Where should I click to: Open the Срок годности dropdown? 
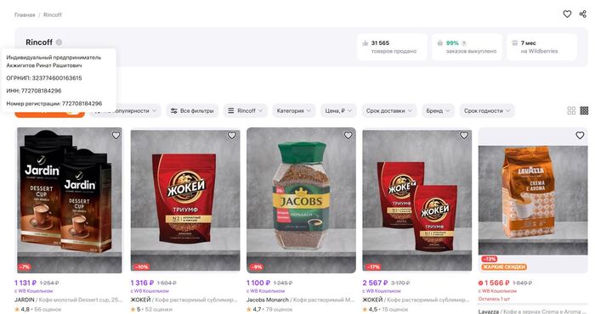pyautogui.click(x=487, y=110)
